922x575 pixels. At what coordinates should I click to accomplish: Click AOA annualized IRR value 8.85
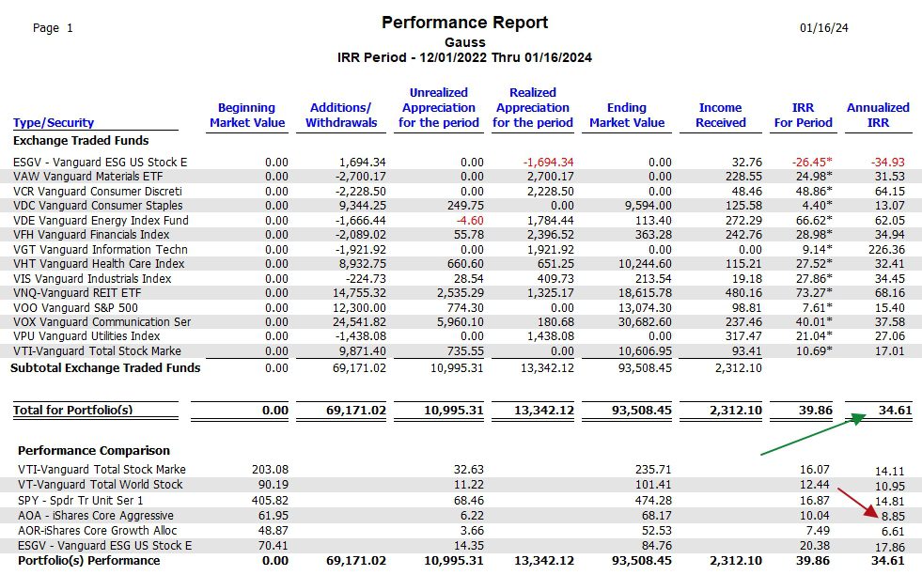[893, 516]
